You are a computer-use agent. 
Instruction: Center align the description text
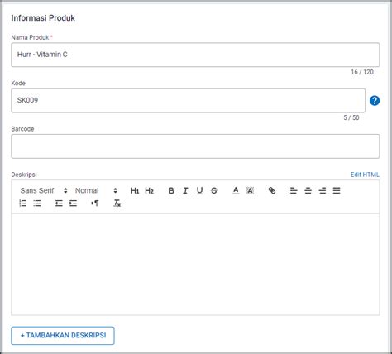308,190
